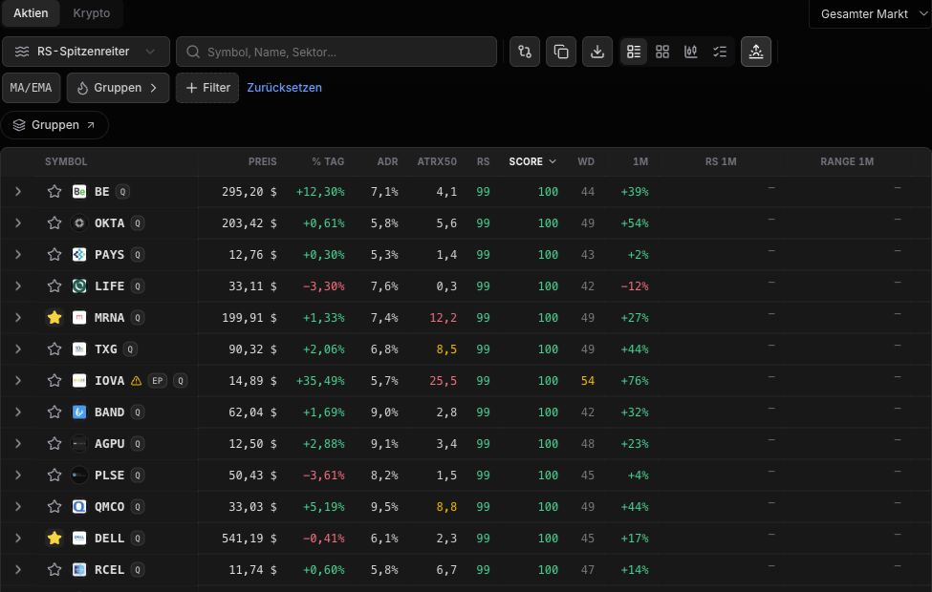
Task: Focus the Symbol, Name, Sektor search field
Action: click(x=336, y=52)
